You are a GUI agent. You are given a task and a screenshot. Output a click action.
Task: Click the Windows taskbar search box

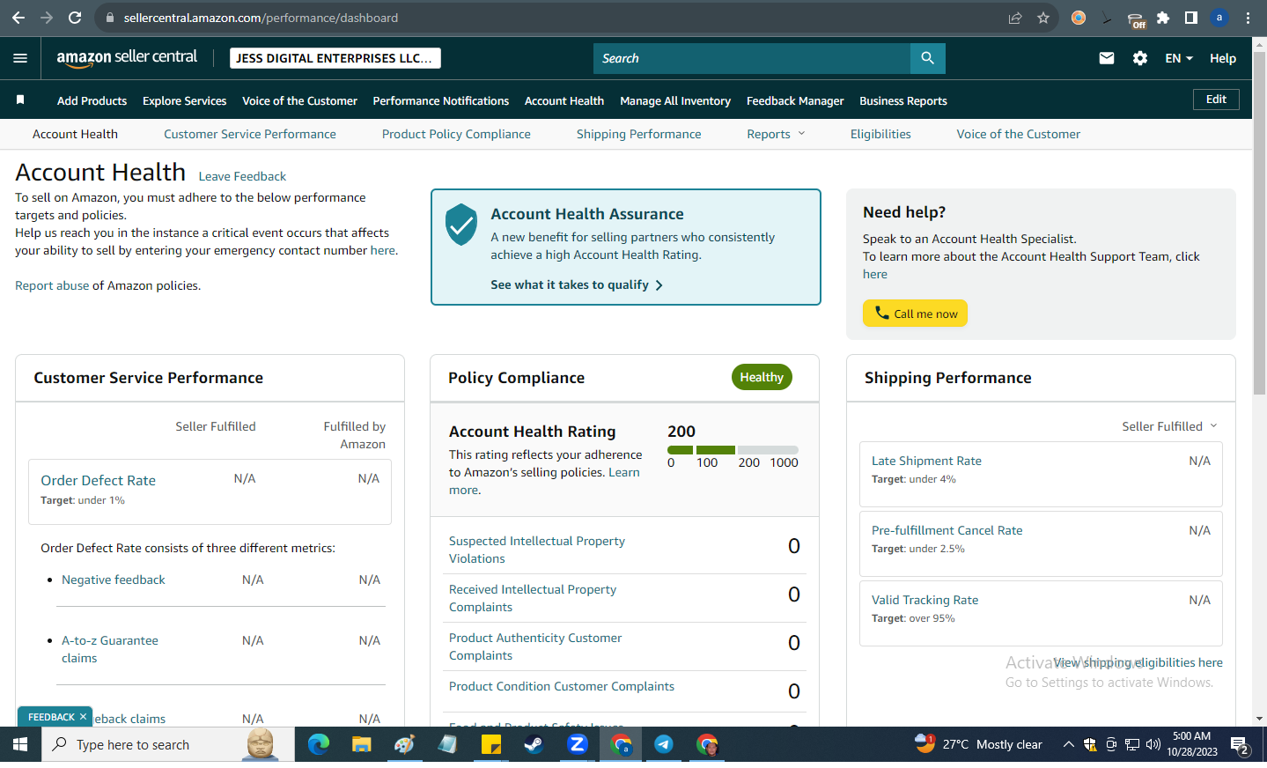[167, 744]
